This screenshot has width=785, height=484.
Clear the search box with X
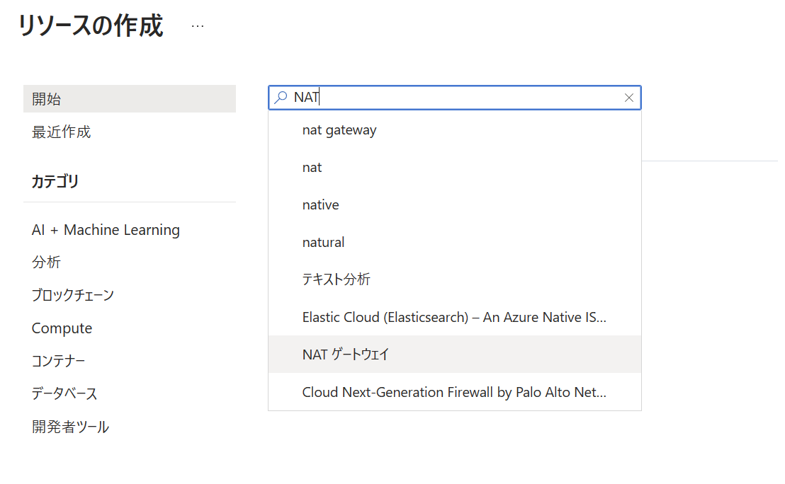point(628,98)
